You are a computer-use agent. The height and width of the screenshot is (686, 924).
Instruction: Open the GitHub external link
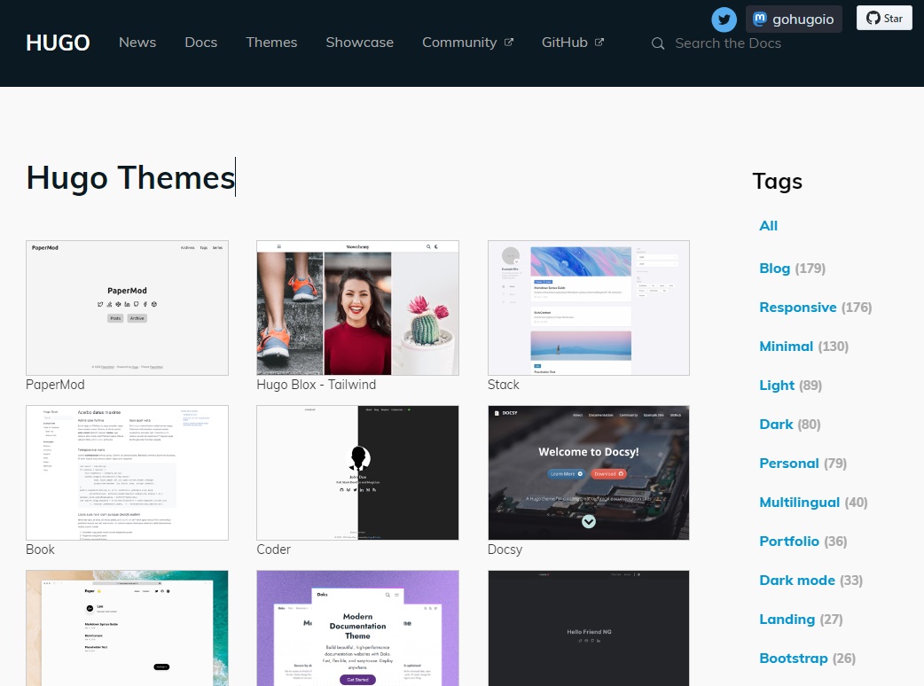[573, 43]
